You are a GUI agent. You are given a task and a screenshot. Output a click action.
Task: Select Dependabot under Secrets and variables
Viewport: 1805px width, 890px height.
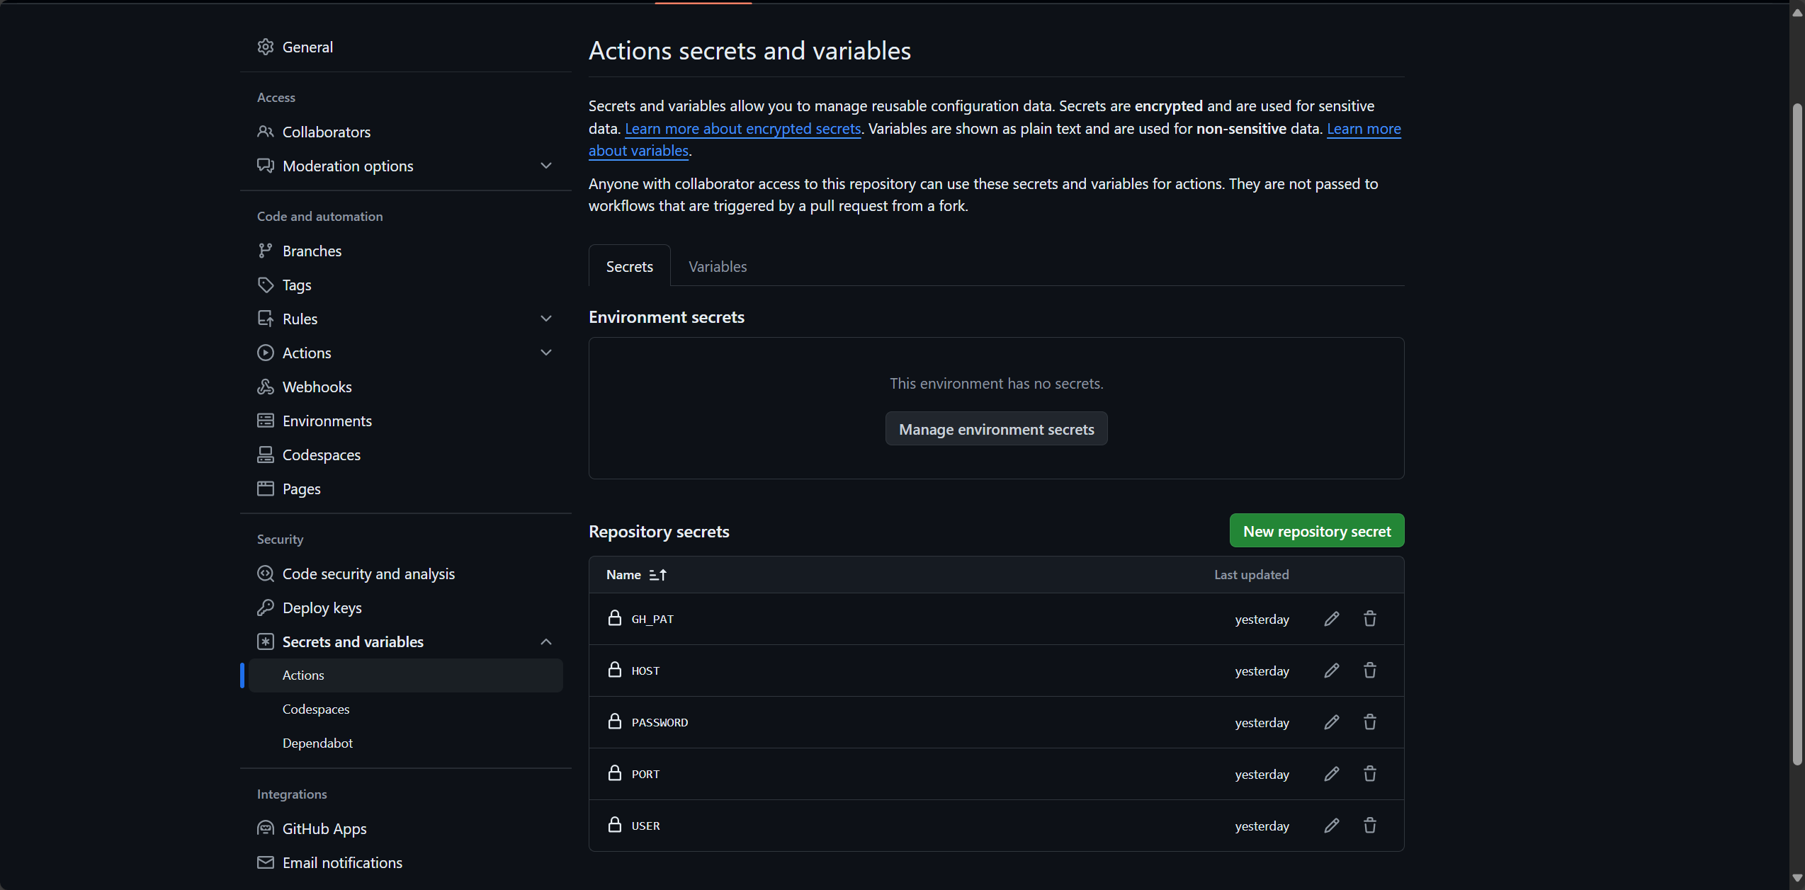click(x=317, y=743)
